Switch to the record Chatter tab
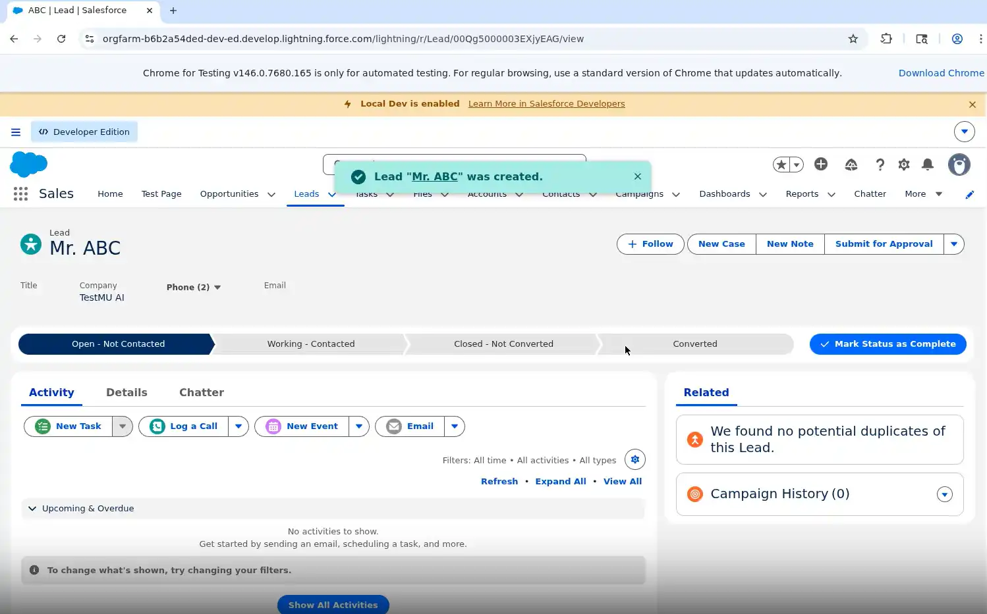 click(202, 392)
